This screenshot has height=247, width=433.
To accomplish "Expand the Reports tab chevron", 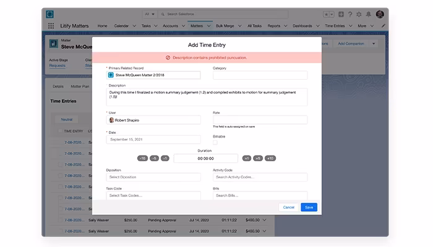I will click(x=285, y=26).
